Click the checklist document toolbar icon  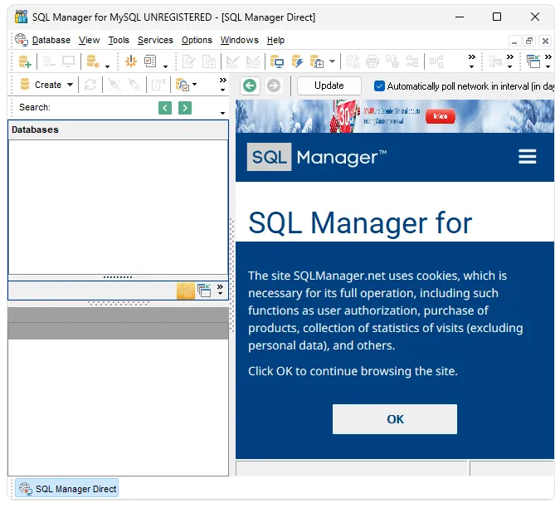[150, 61]
